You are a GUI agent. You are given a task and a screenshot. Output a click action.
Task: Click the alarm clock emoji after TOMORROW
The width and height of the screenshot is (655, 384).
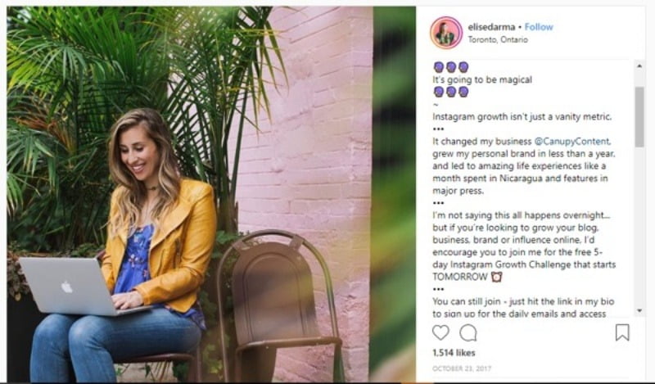496,277
